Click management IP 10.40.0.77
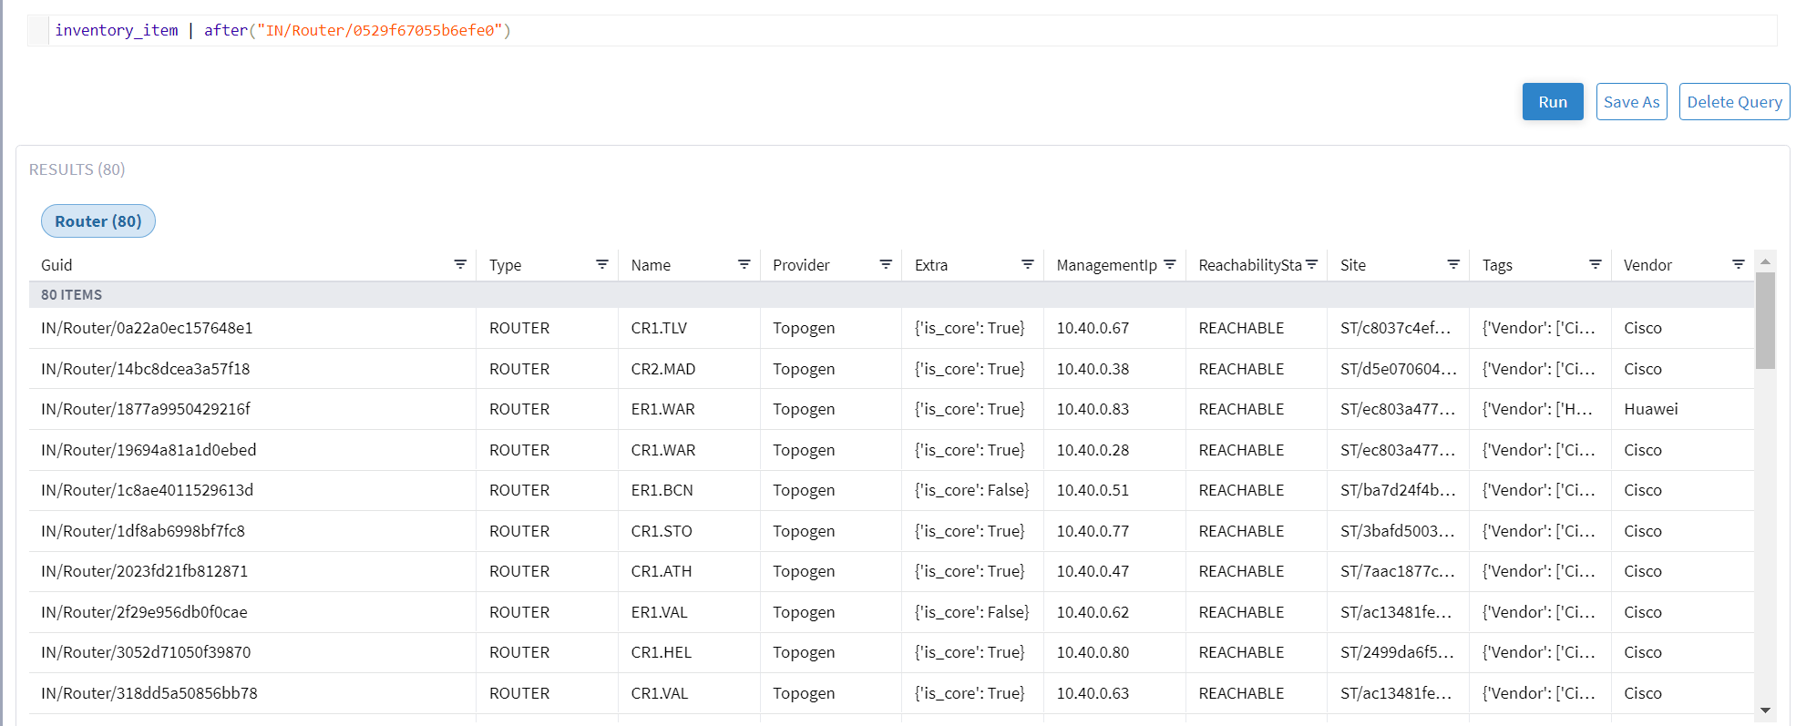 (1093, 531)
